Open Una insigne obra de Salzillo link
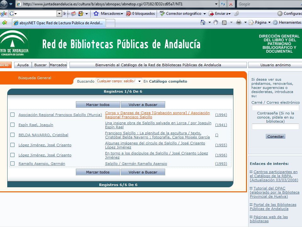302x227 pixels. click(158, 125)
